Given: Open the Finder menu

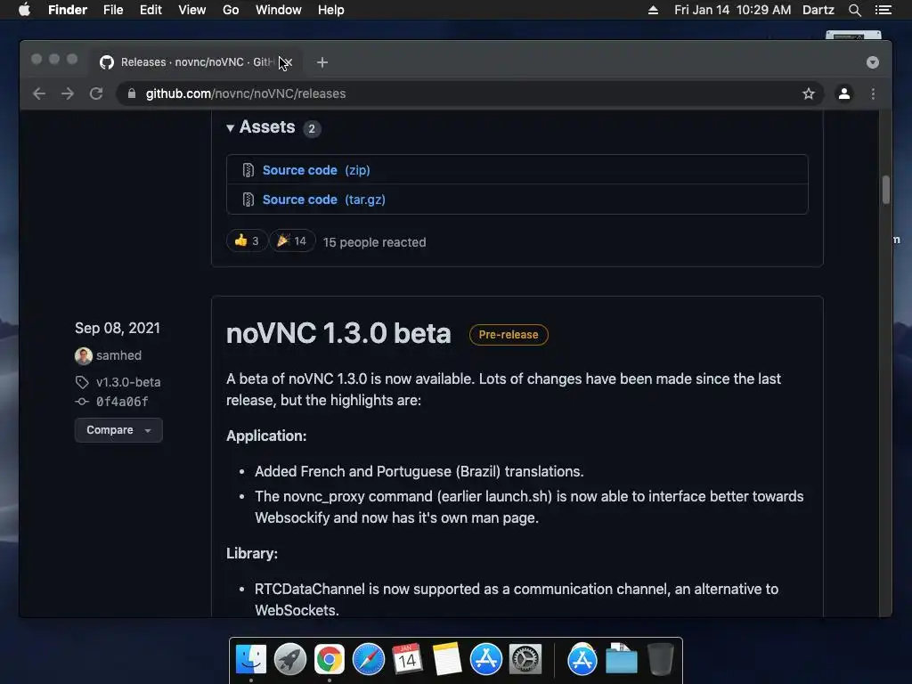Looking at the screenshot, I should click(x=68, y=10).
